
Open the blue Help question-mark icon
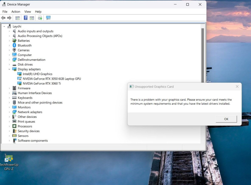pos(25,18)
